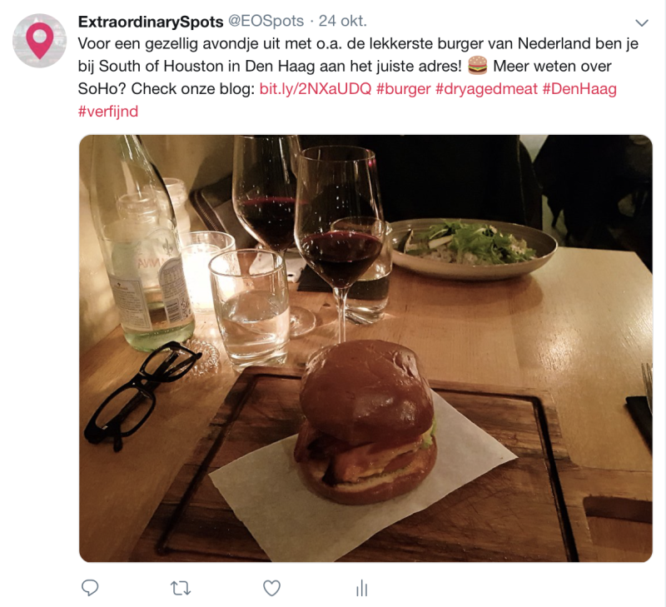This screenshot has height=607, width=666.
Task: Expand the tweet options chevron
Action: pyautogui.click(x=642, y=22)
